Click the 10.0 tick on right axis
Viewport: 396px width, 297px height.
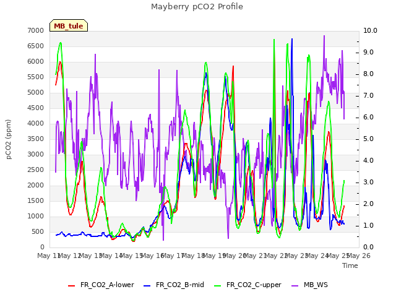click(x=370, y=30)
